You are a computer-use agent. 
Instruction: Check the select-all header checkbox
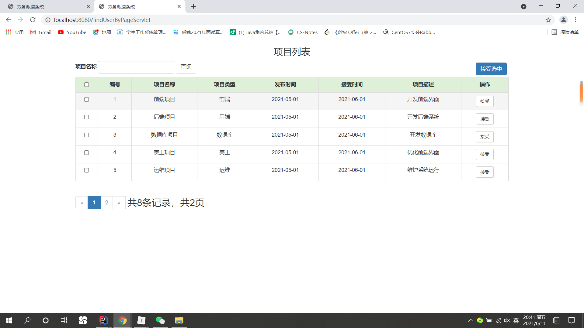(x=86, y=84)
